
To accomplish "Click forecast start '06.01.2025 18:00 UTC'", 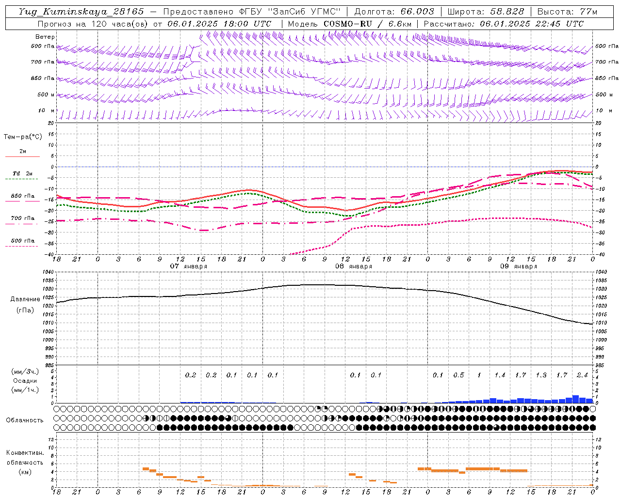I will coord(219,24).
